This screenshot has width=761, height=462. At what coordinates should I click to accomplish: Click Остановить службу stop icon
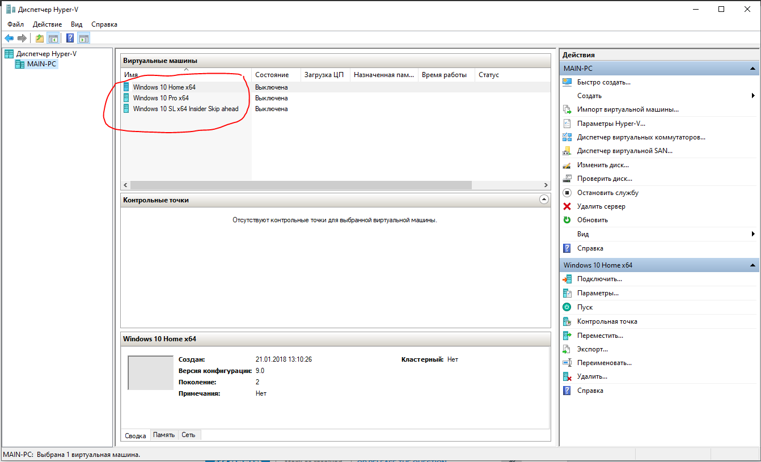pyautogui.click(x=566, y=193)
